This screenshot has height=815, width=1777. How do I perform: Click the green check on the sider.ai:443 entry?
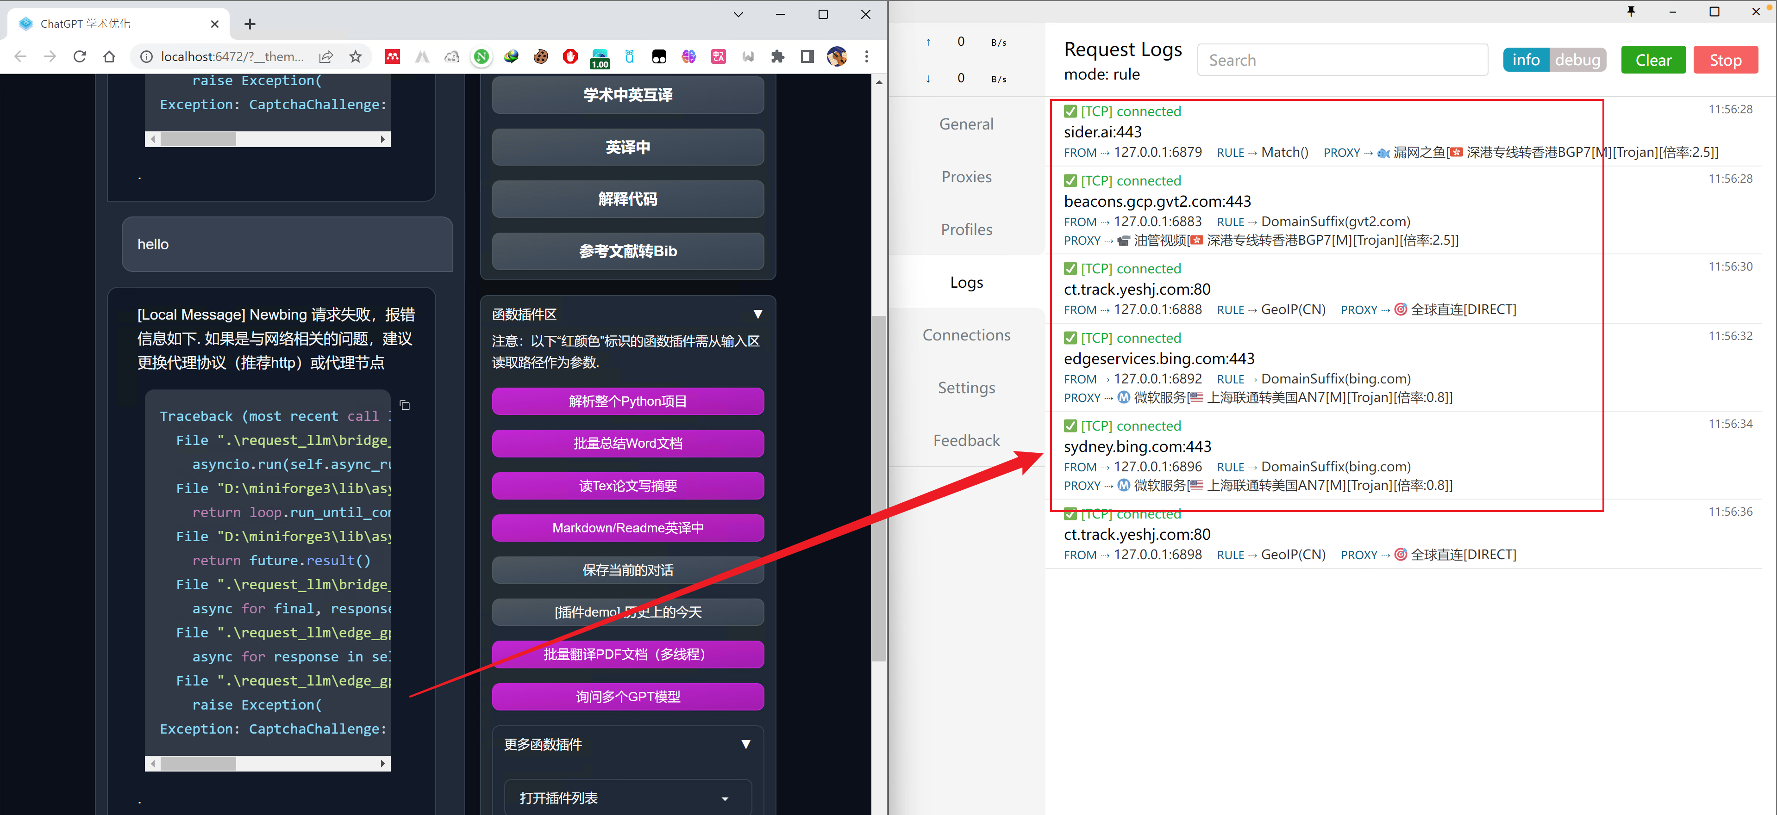tap(1070, 111)
